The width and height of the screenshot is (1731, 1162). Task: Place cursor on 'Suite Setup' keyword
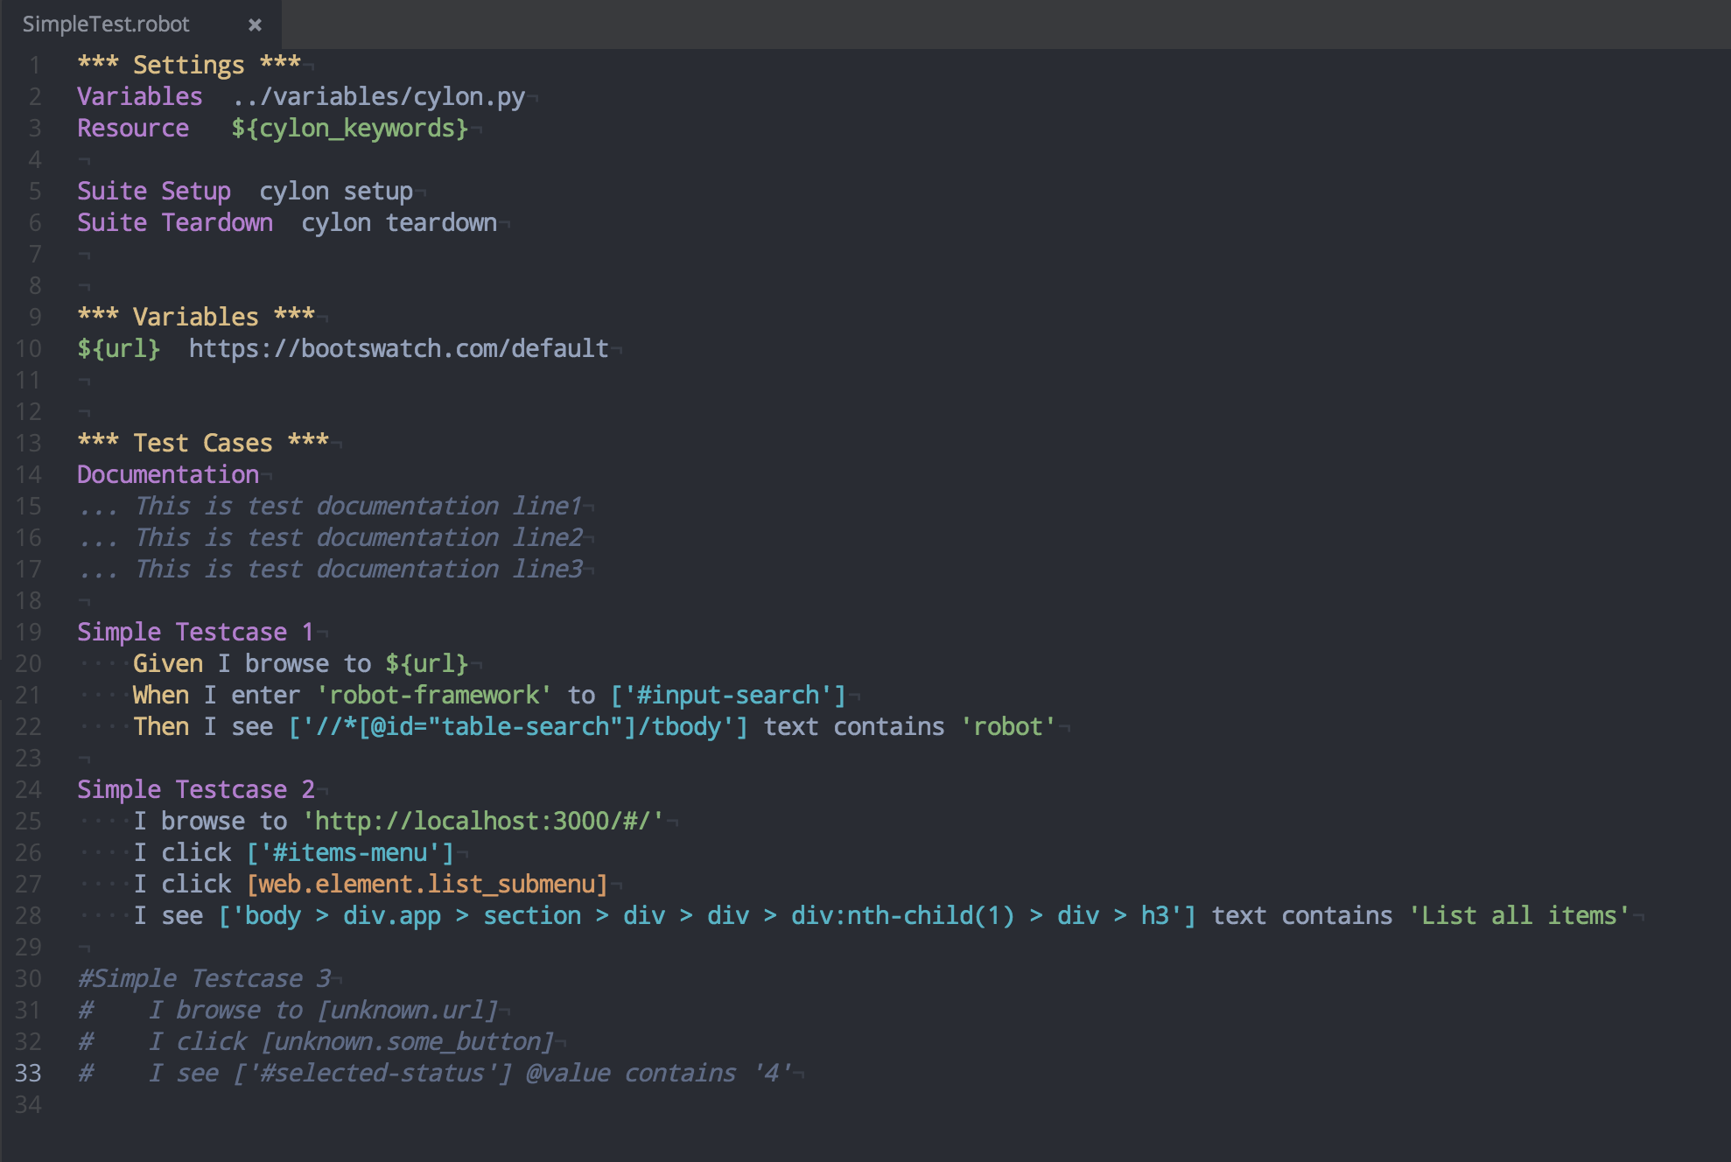click(x=154, y=191)
